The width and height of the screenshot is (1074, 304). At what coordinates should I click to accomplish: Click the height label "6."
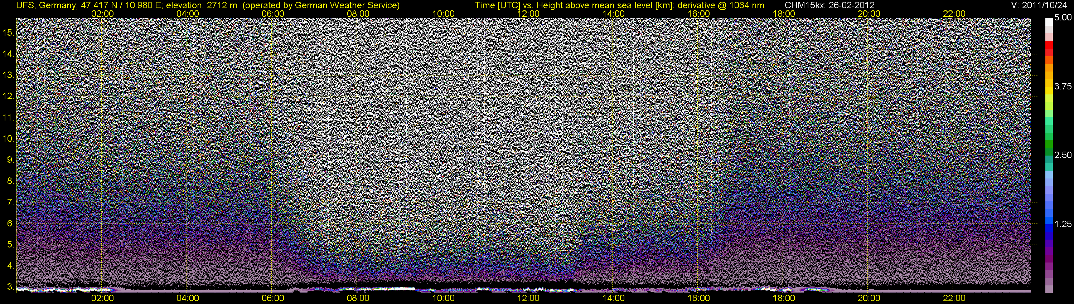coord(10,224)
